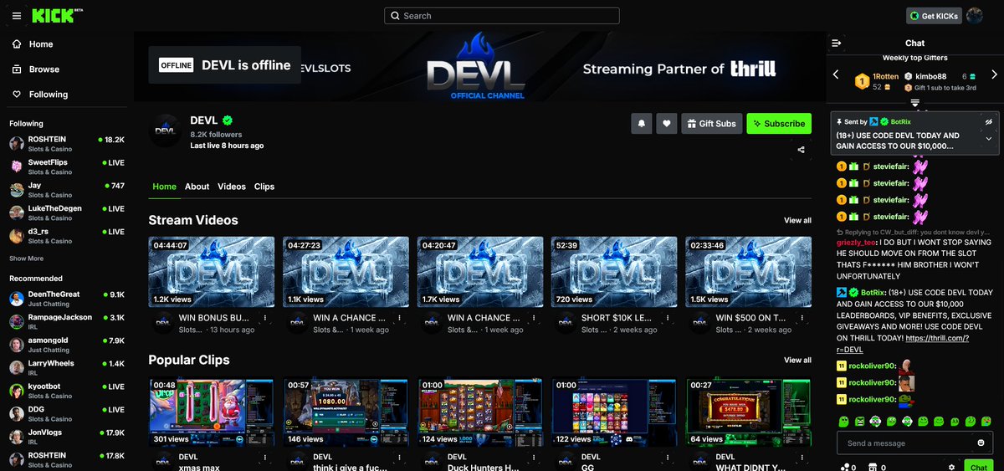The image size is (1004, 471).
Task: Click the first green emote in the quick emote row
Action: (x=843, y=420)
